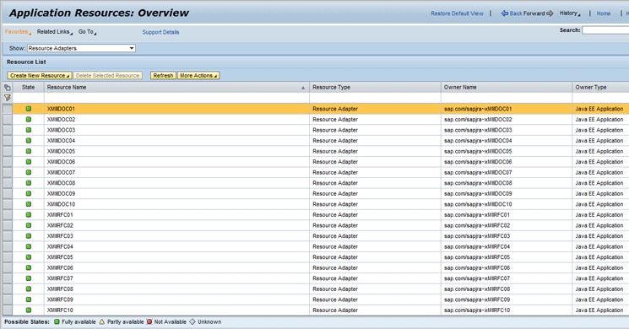Select row selector for XMIIDOC04

[8, 141]
